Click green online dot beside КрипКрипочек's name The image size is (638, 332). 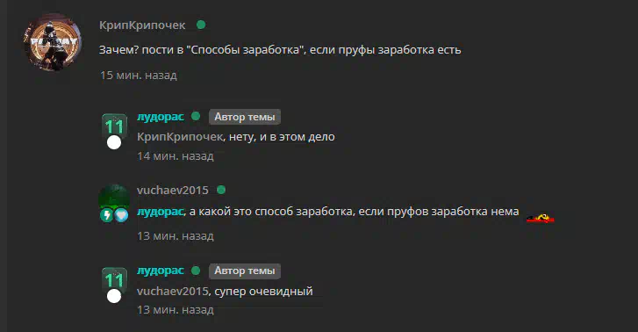pos(201,25)
